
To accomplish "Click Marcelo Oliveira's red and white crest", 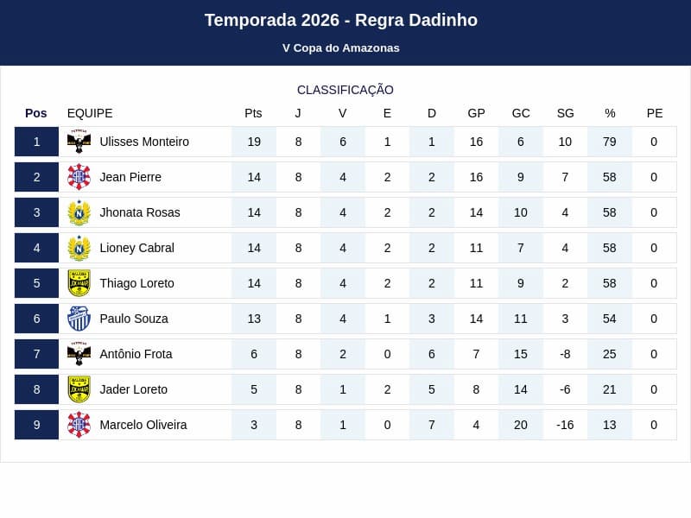I will coord(79,425).
